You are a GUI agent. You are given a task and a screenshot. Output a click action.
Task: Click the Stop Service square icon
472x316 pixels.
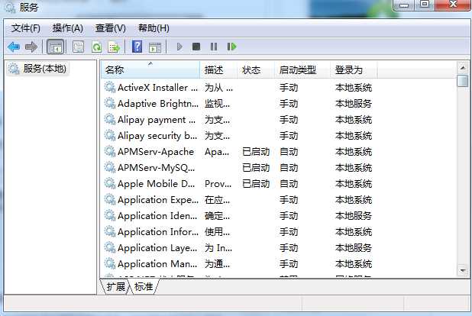pos(196,47)
